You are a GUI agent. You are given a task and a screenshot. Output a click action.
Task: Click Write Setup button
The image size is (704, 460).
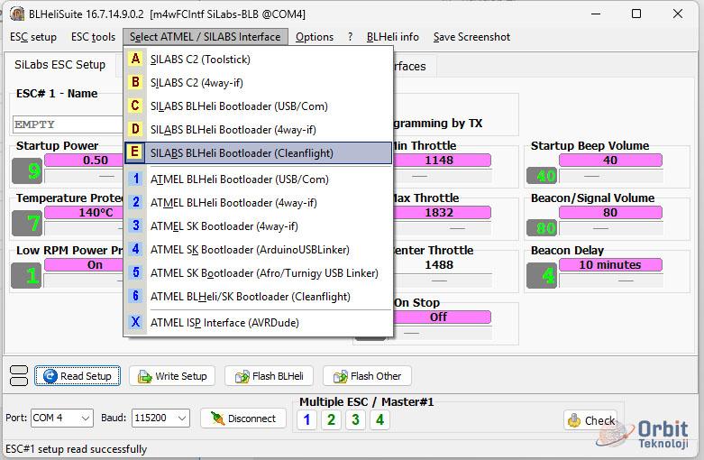click(x=172, y=376)
